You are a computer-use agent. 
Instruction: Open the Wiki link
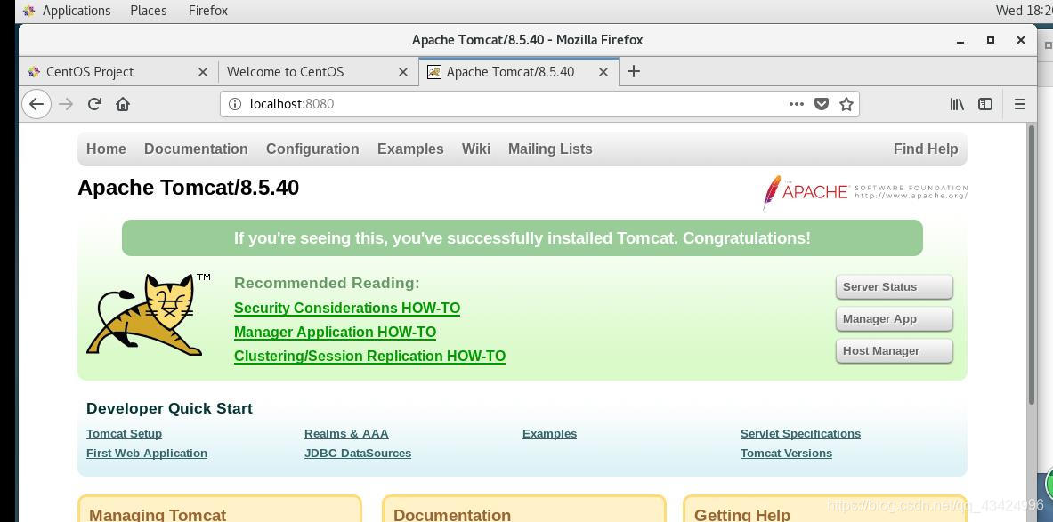pos(476,149)
